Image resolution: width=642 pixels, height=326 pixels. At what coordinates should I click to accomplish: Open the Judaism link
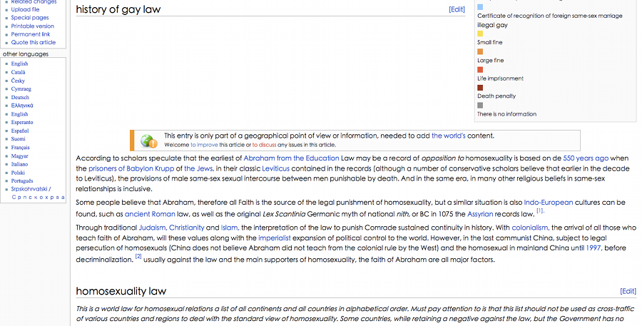[153, 228]
